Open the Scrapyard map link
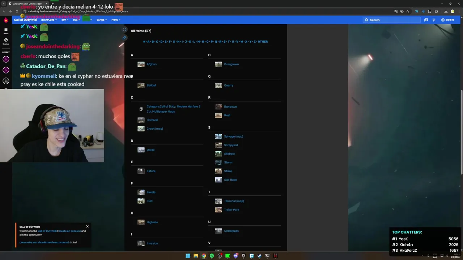 (231, 145)
